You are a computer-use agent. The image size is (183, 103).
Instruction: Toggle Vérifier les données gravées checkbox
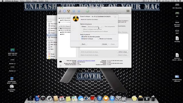(82, 37)
